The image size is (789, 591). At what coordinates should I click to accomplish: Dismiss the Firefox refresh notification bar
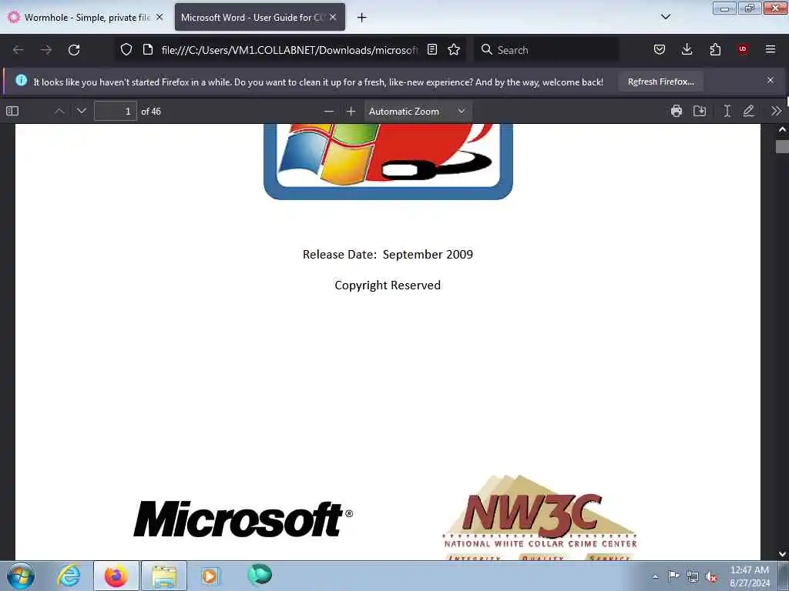[771, 80]
